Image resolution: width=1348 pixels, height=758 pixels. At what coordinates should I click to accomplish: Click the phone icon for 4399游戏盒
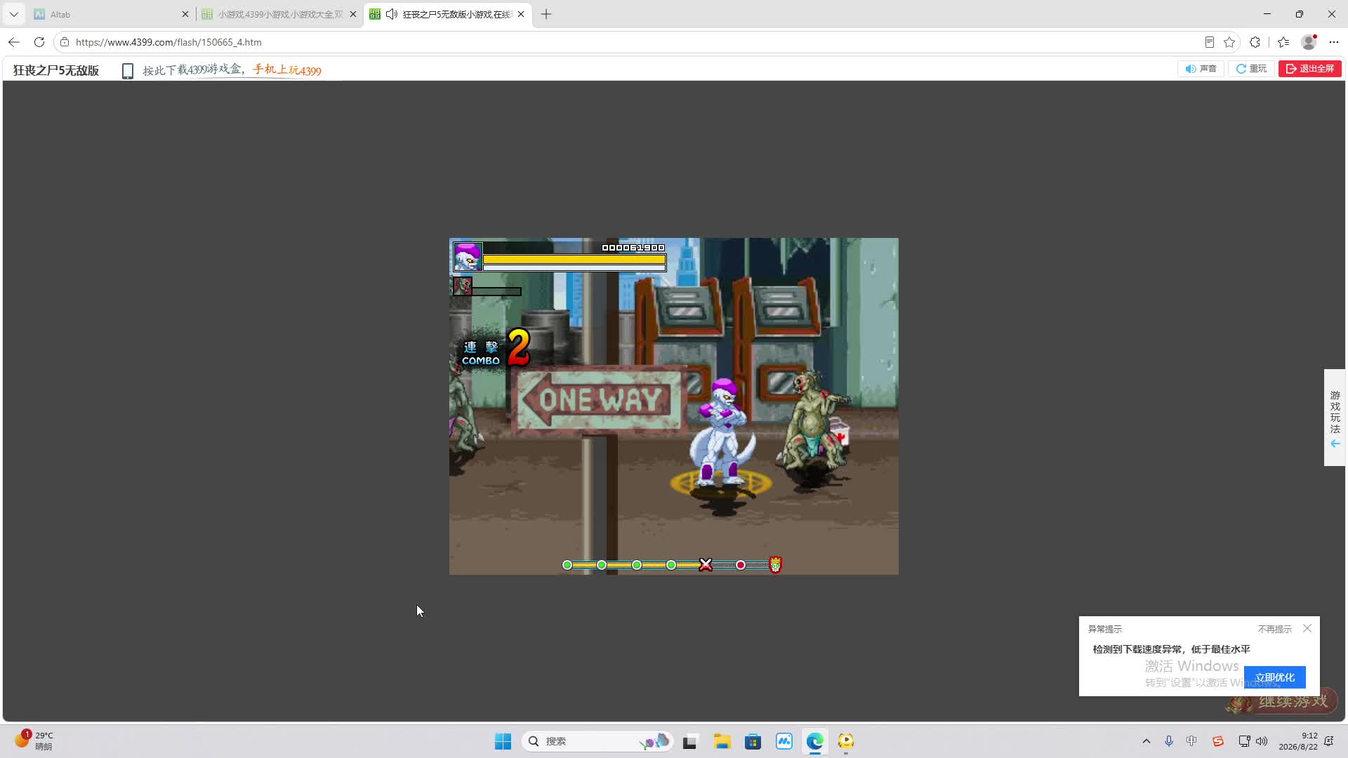[128, 71]
